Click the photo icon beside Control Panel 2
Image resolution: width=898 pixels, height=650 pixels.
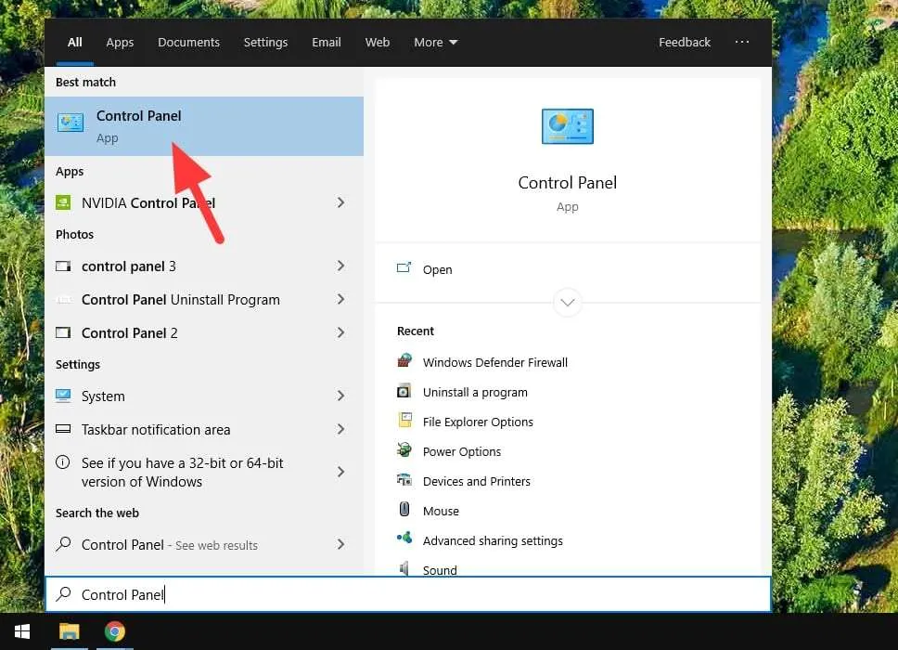(63, 332)
